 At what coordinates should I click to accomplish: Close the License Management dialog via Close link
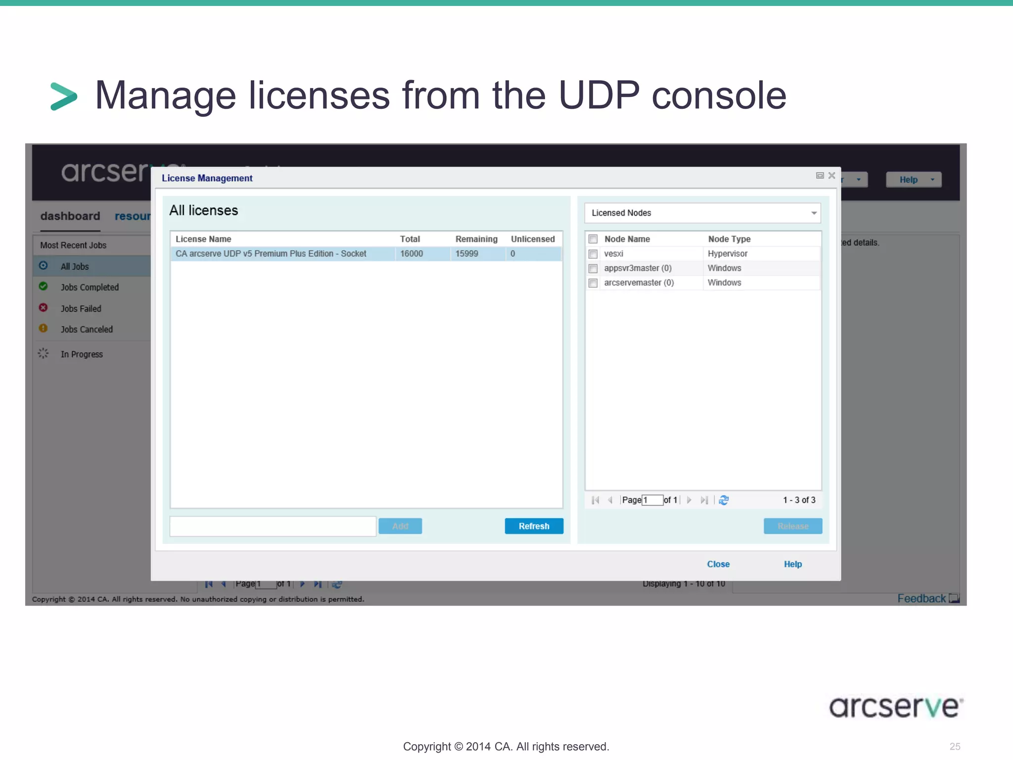point(718,564)
